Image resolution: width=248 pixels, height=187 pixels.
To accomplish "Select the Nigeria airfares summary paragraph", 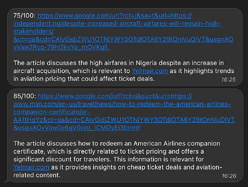I will click(123, 71).
